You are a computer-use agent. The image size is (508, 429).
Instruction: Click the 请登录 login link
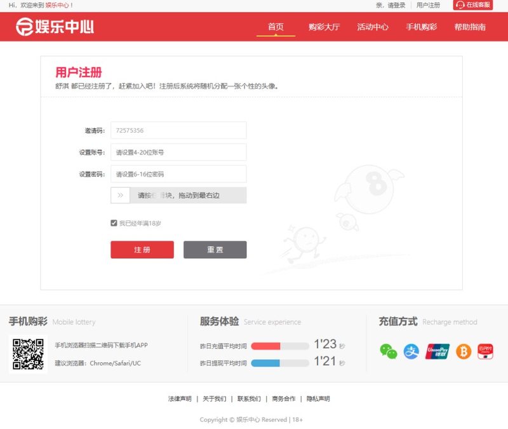(396, 5)
